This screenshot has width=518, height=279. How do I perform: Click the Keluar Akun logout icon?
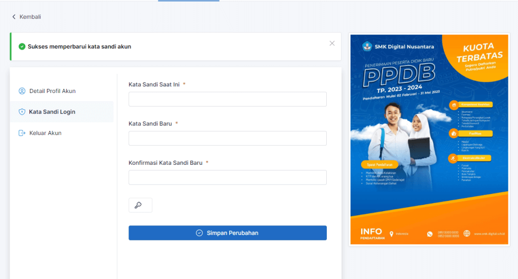pyautogui.click(x=22, y=133)
